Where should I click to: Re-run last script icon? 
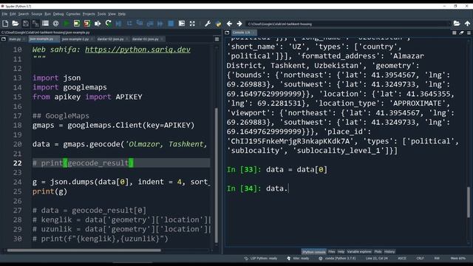tap(109, 24)
